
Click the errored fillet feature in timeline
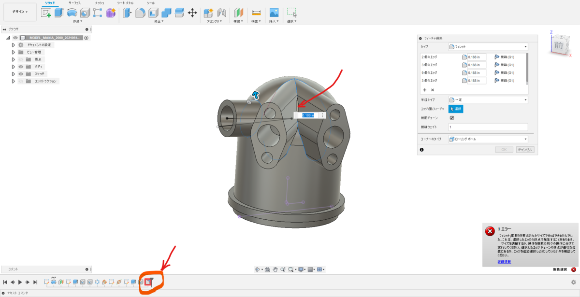click(147, 282)
